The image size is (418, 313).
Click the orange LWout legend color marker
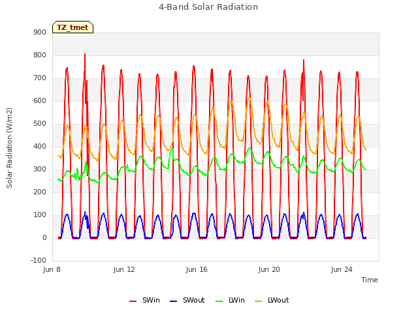pos(259,301)
